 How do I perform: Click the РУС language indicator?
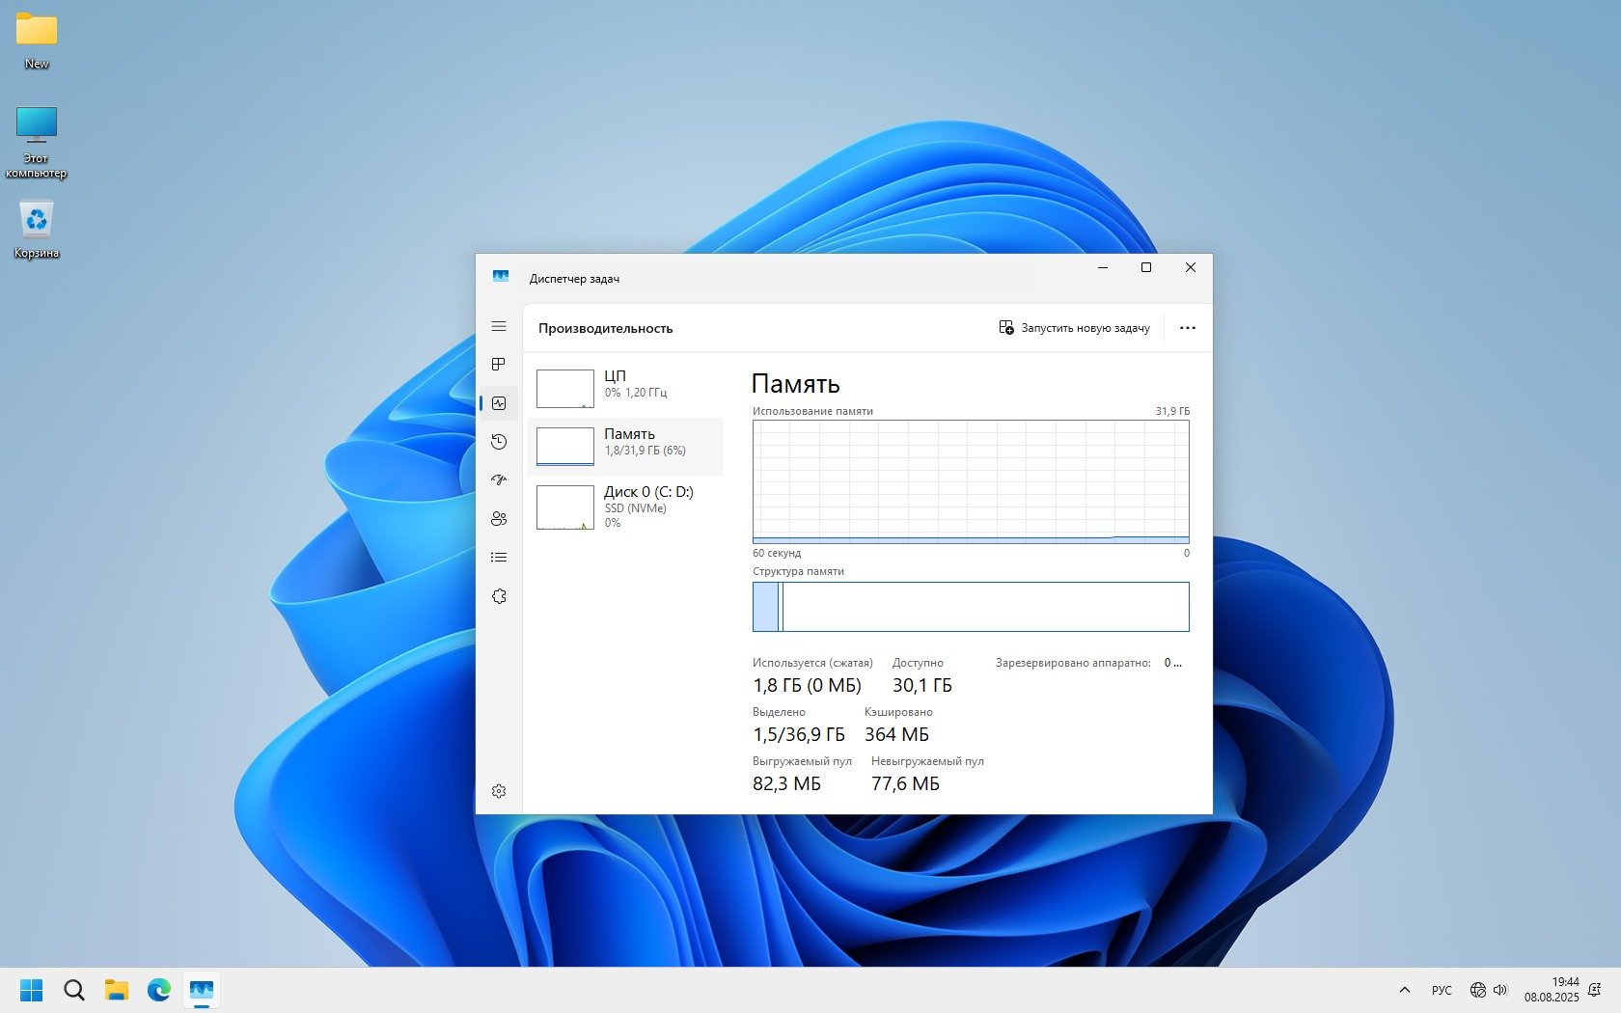pos(1442,990)
